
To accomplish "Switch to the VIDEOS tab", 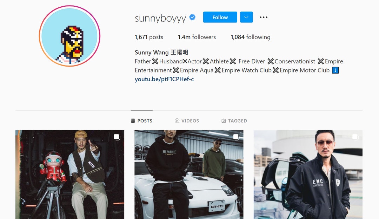I will coord(187,121).
